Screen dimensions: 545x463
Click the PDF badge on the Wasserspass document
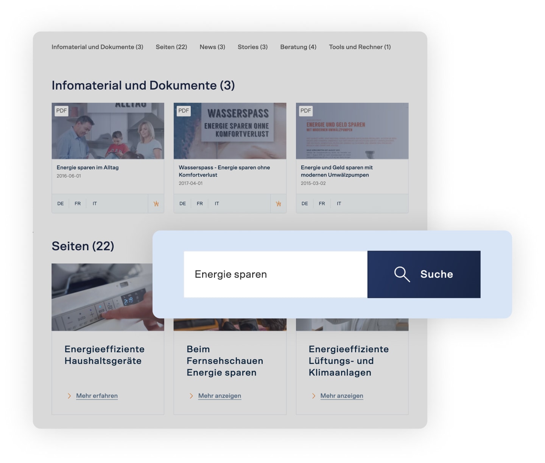pyautogui.click(x=184, y=111)
